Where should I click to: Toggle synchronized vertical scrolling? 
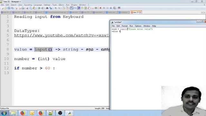[x=63, y=8]
